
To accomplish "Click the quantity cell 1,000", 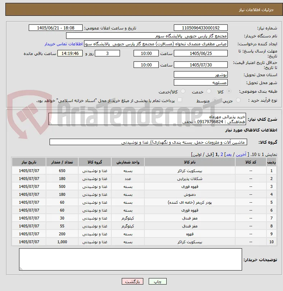I will [x=62, y=242].
